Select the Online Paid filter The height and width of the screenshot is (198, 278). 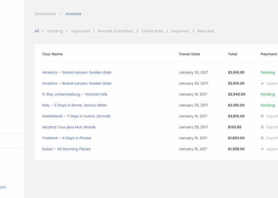[152, 31]
